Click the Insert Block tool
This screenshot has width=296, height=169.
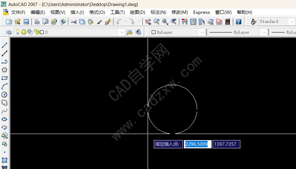tap(4, 136)
